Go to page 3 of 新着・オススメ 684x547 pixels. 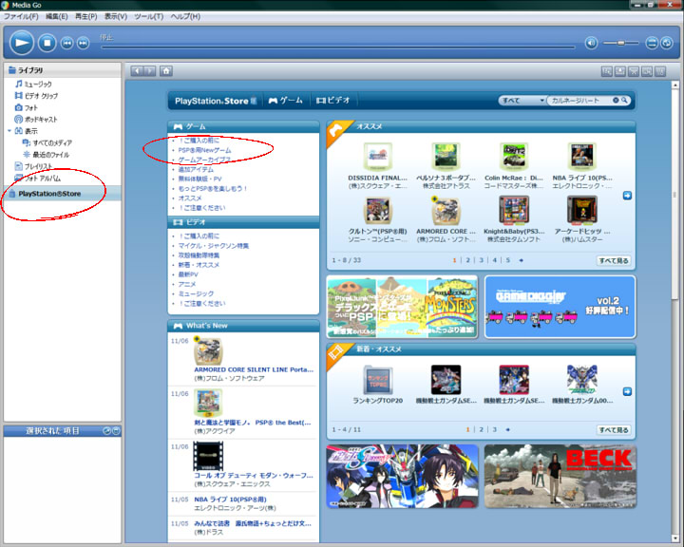[494, 429]
